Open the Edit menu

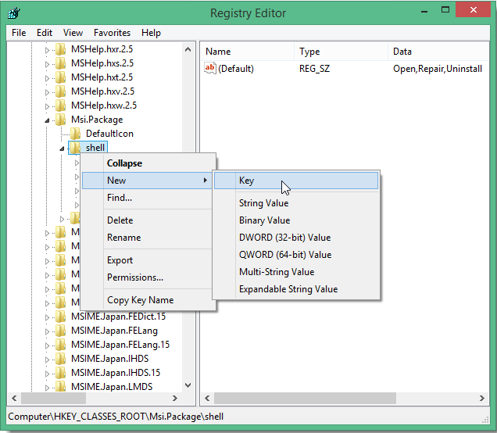coord(45,33)
